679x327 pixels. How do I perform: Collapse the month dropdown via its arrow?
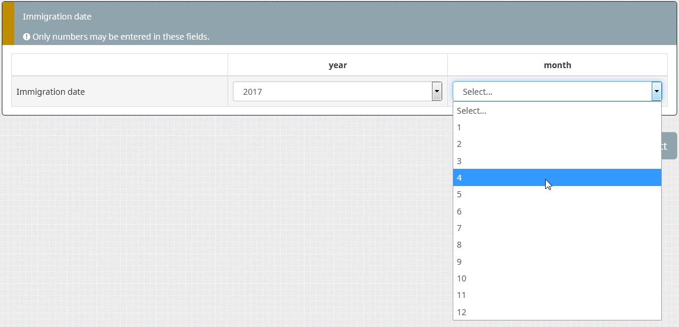[x=656, y=92]
